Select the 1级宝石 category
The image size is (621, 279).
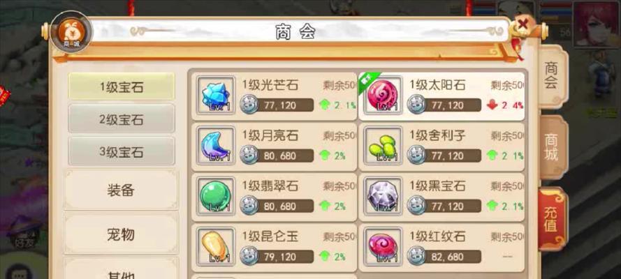[122, 86]
